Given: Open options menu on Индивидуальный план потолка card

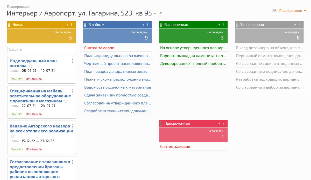Looking at the screenshot, I should (x=73, y=61).
